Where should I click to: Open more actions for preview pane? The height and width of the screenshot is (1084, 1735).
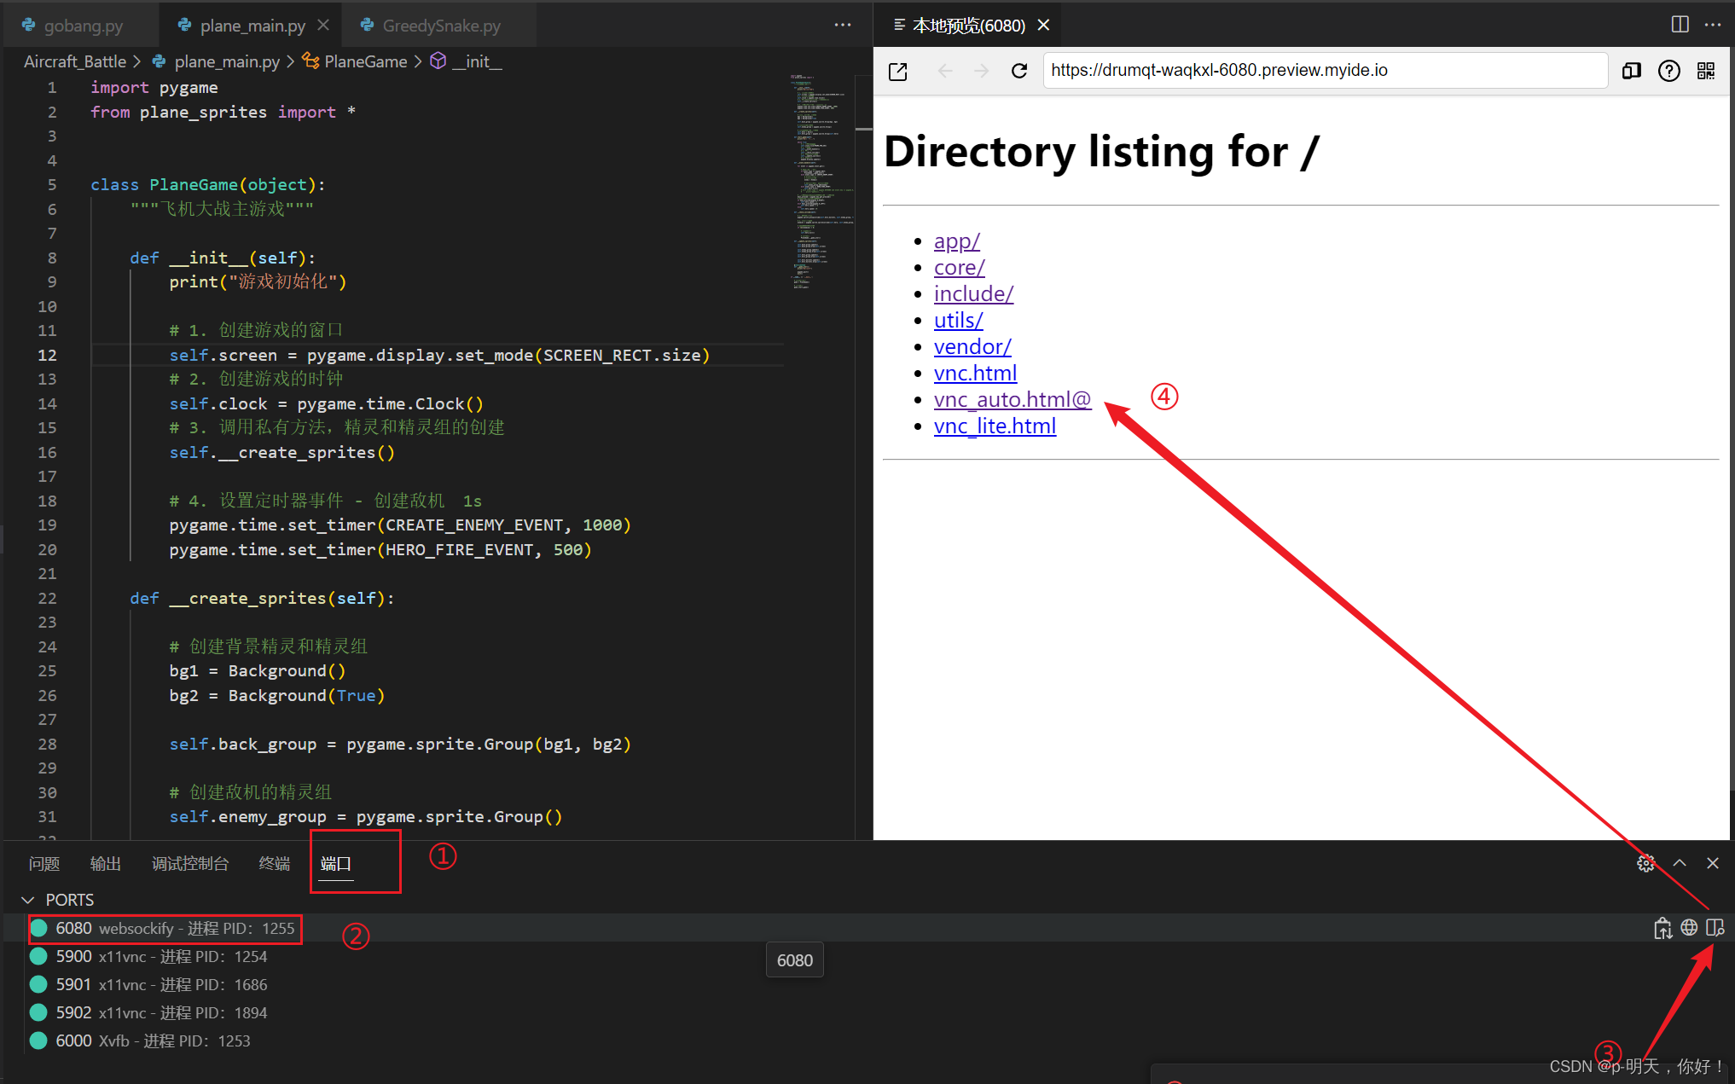[x=1713, y=25]
